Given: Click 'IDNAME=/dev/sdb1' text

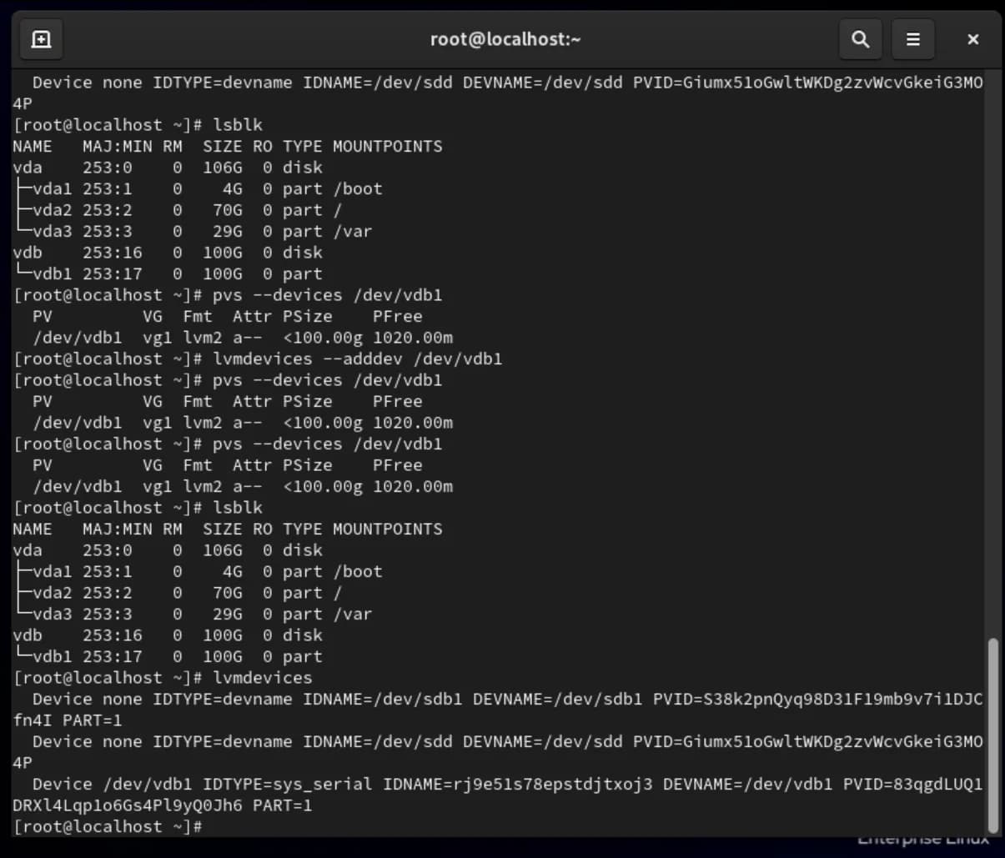Looking at the screenshot, I should (383, 699).
